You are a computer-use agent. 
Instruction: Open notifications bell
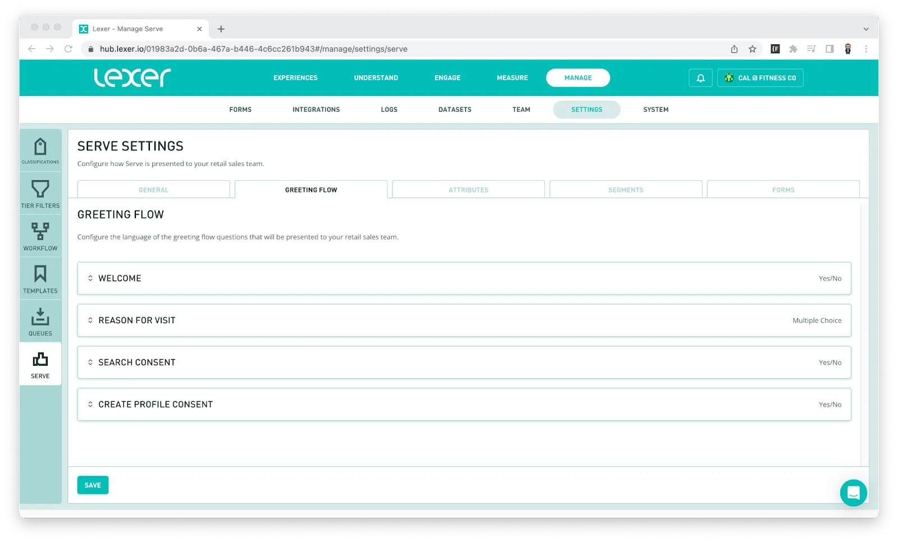[700, 78]
